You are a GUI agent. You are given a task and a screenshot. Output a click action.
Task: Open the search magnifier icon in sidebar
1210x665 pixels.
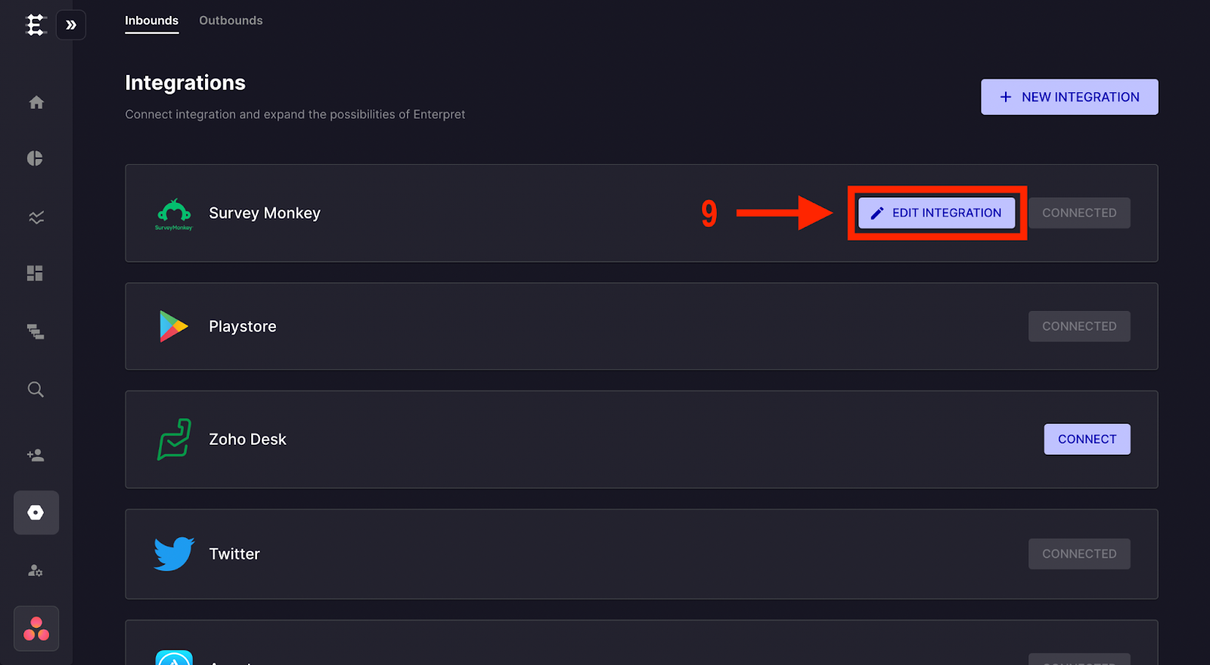[x=36, y=390]
